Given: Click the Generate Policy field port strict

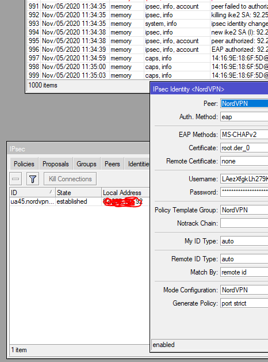Looking at the screenshot, I should coord(244,303).
